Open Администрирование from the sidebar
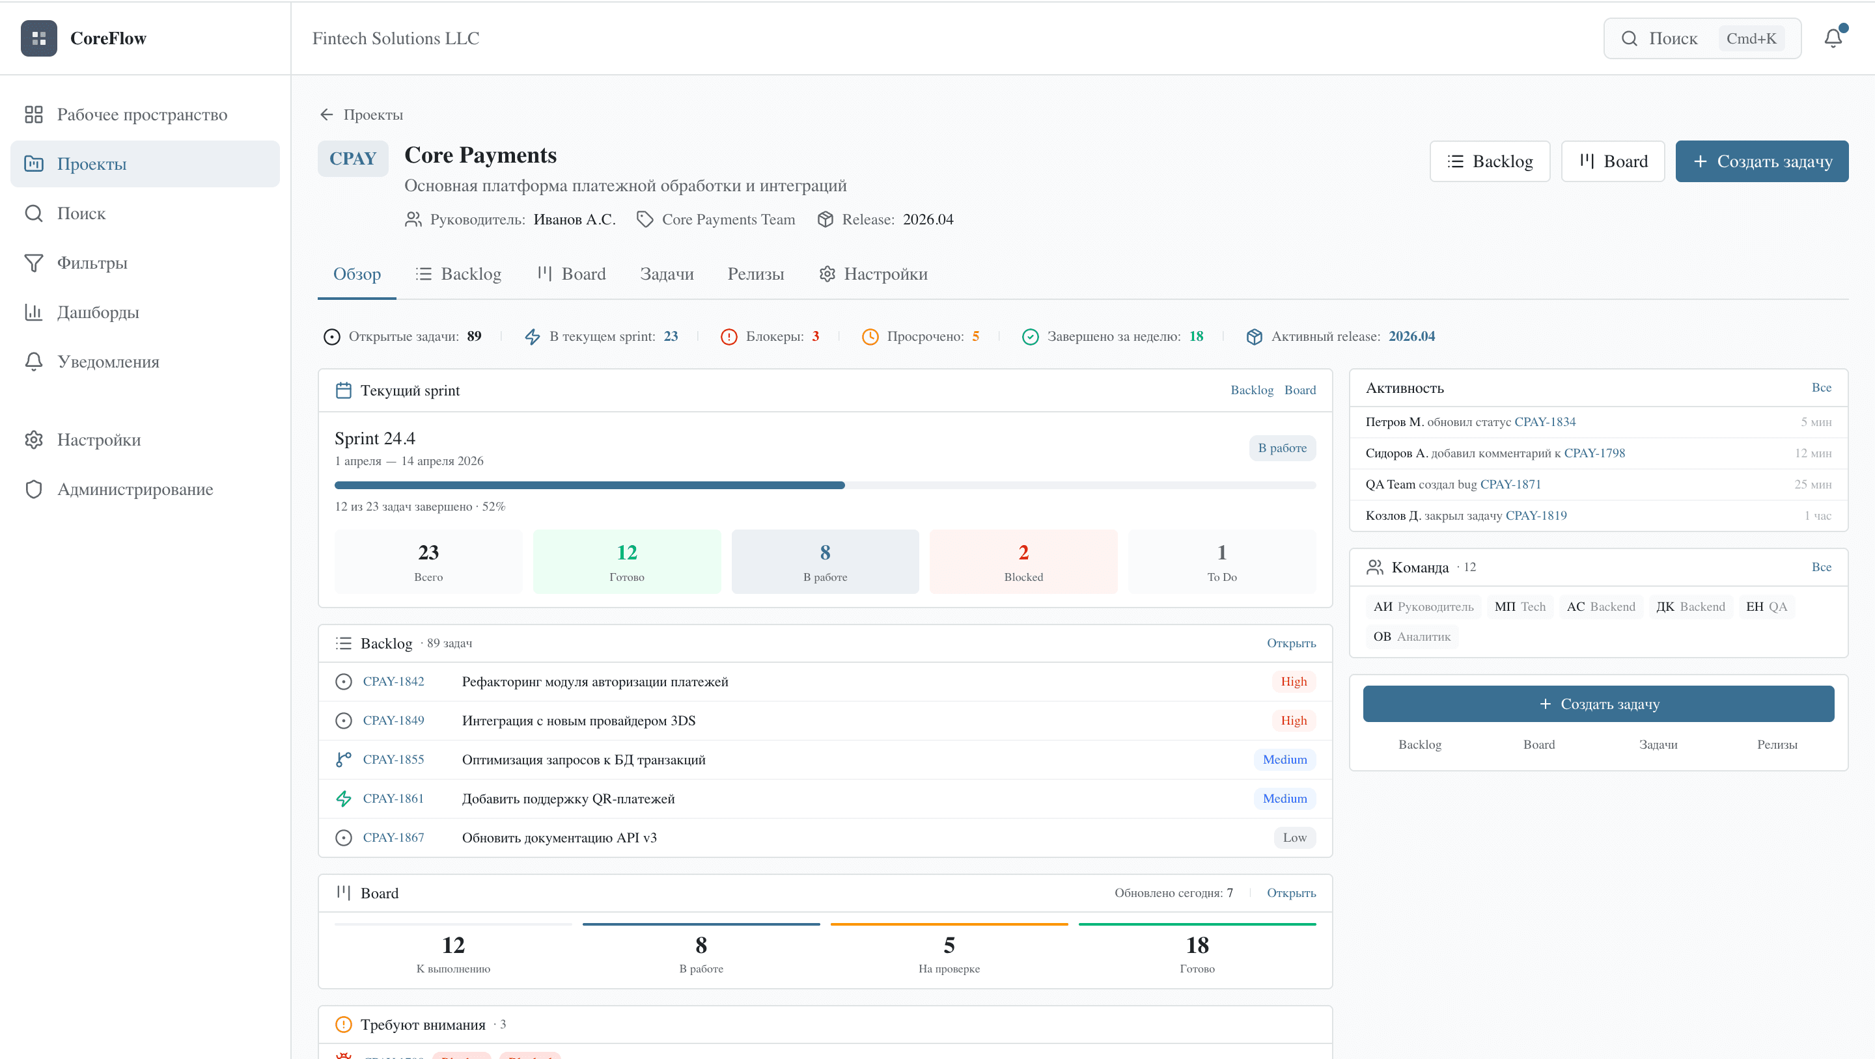Screen dimensions: 1875x1059 click(x=135, y=489)
